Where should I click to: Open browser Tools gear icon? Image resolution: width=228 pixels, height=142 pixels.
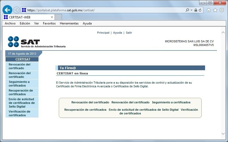222,10
